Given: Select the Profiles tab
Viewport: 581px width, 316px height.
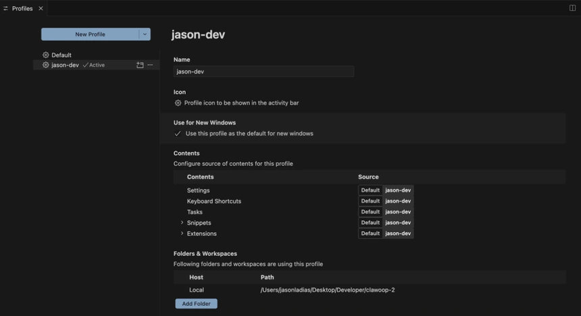Looking at the screenshot, I should click(x=22, y=8).
